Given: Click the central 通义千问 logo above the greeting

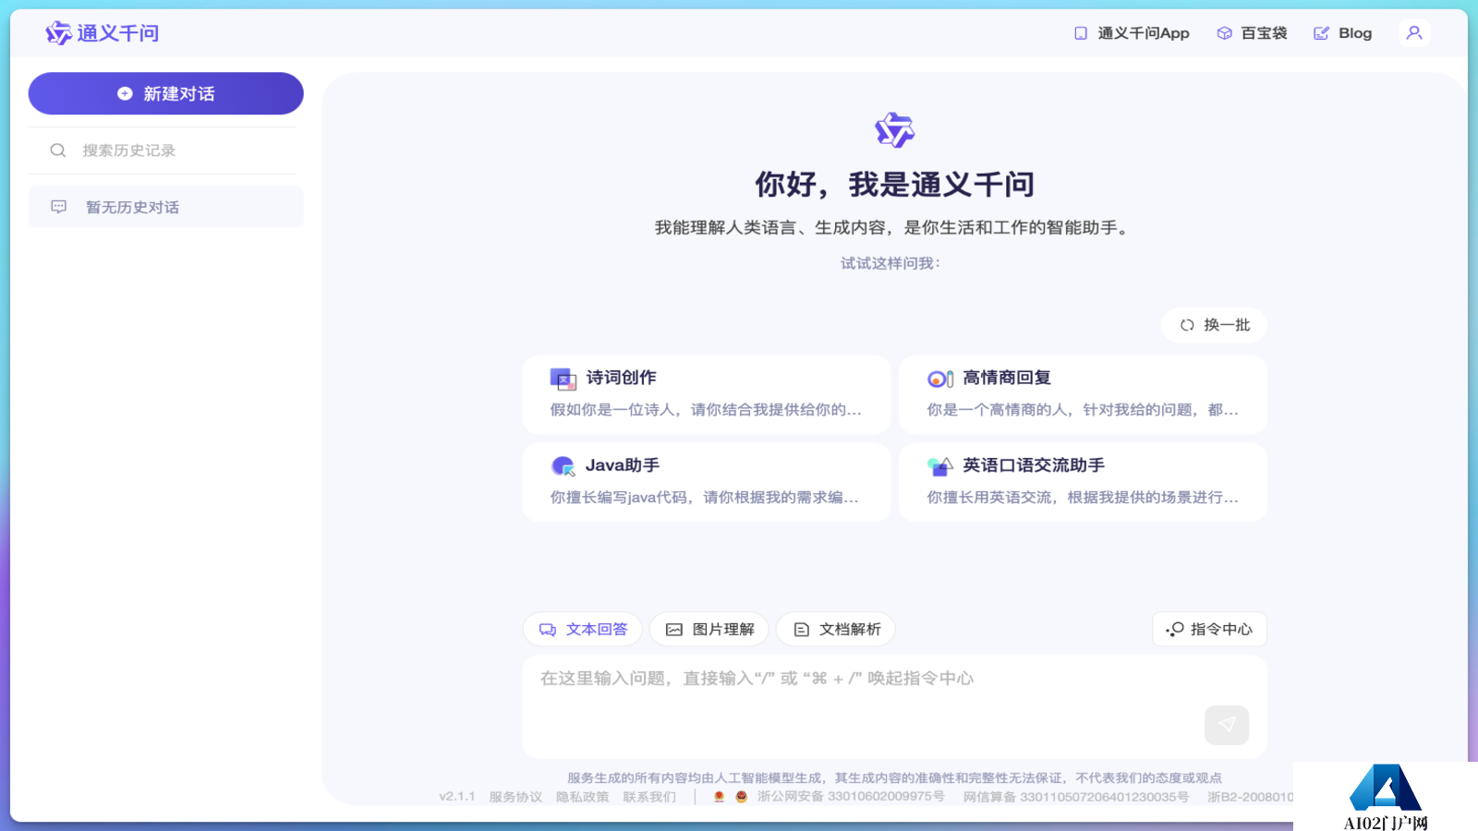Looking at the screenshot, I should point(894,130).
